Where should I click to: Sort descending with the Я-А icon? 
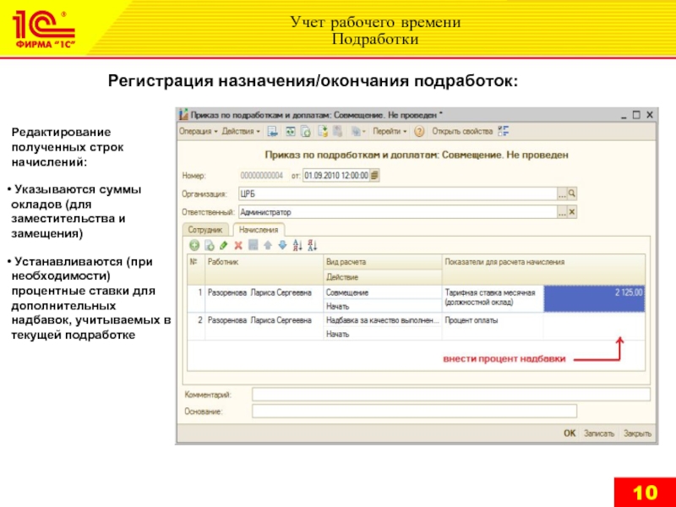(x=313, y=245)
